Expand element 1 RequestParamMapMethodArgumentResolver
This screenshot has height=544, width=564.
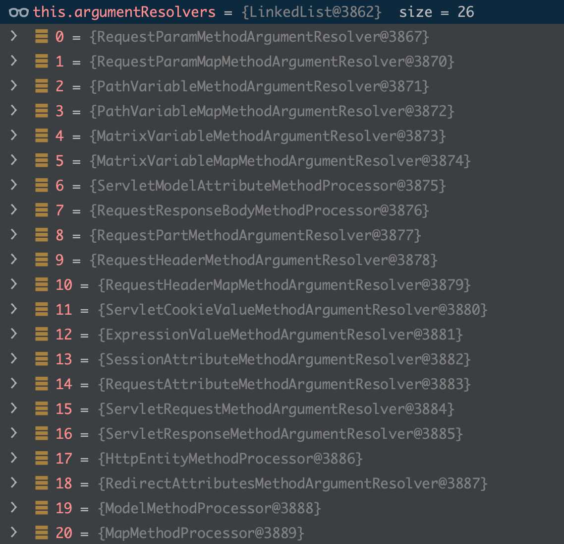pos(14,61)
